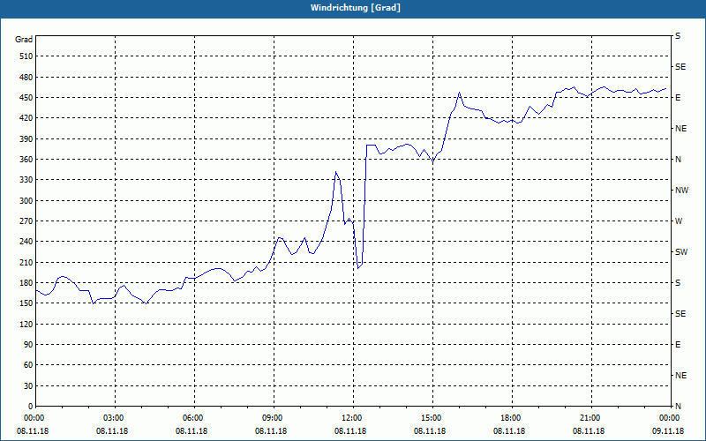
Task: Click the 390 value on the Y axis
Action: coord(26,138)
